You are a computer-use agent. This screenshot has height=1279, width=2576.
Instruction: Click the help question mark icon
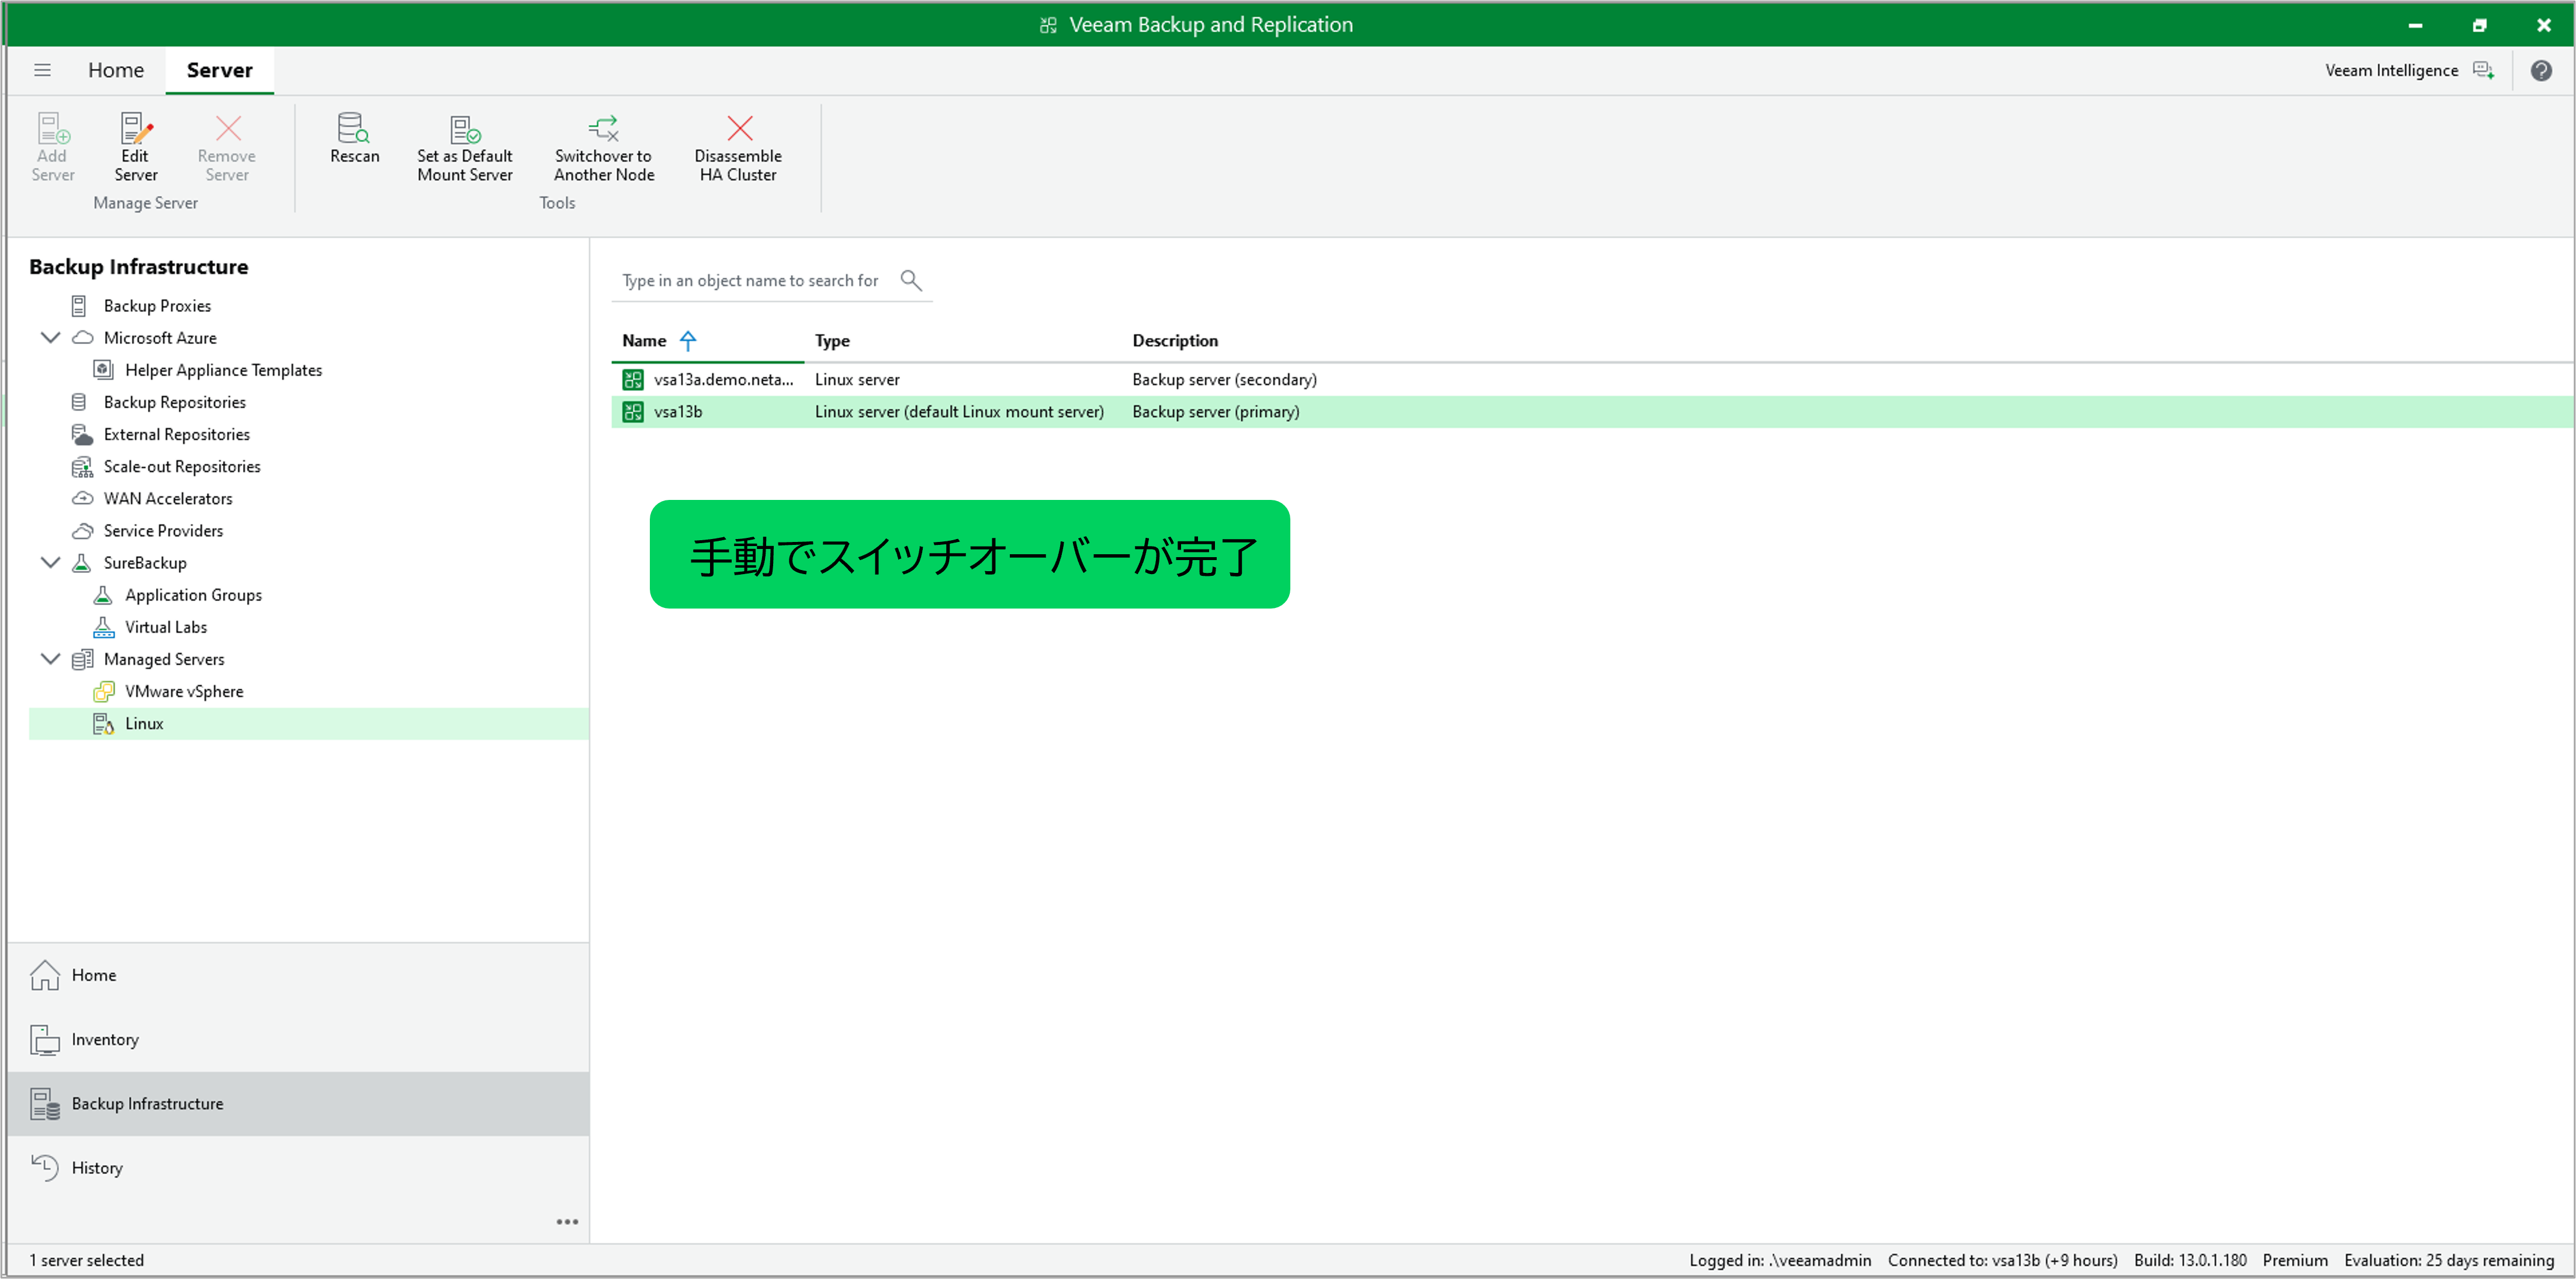coord(2540,70)
